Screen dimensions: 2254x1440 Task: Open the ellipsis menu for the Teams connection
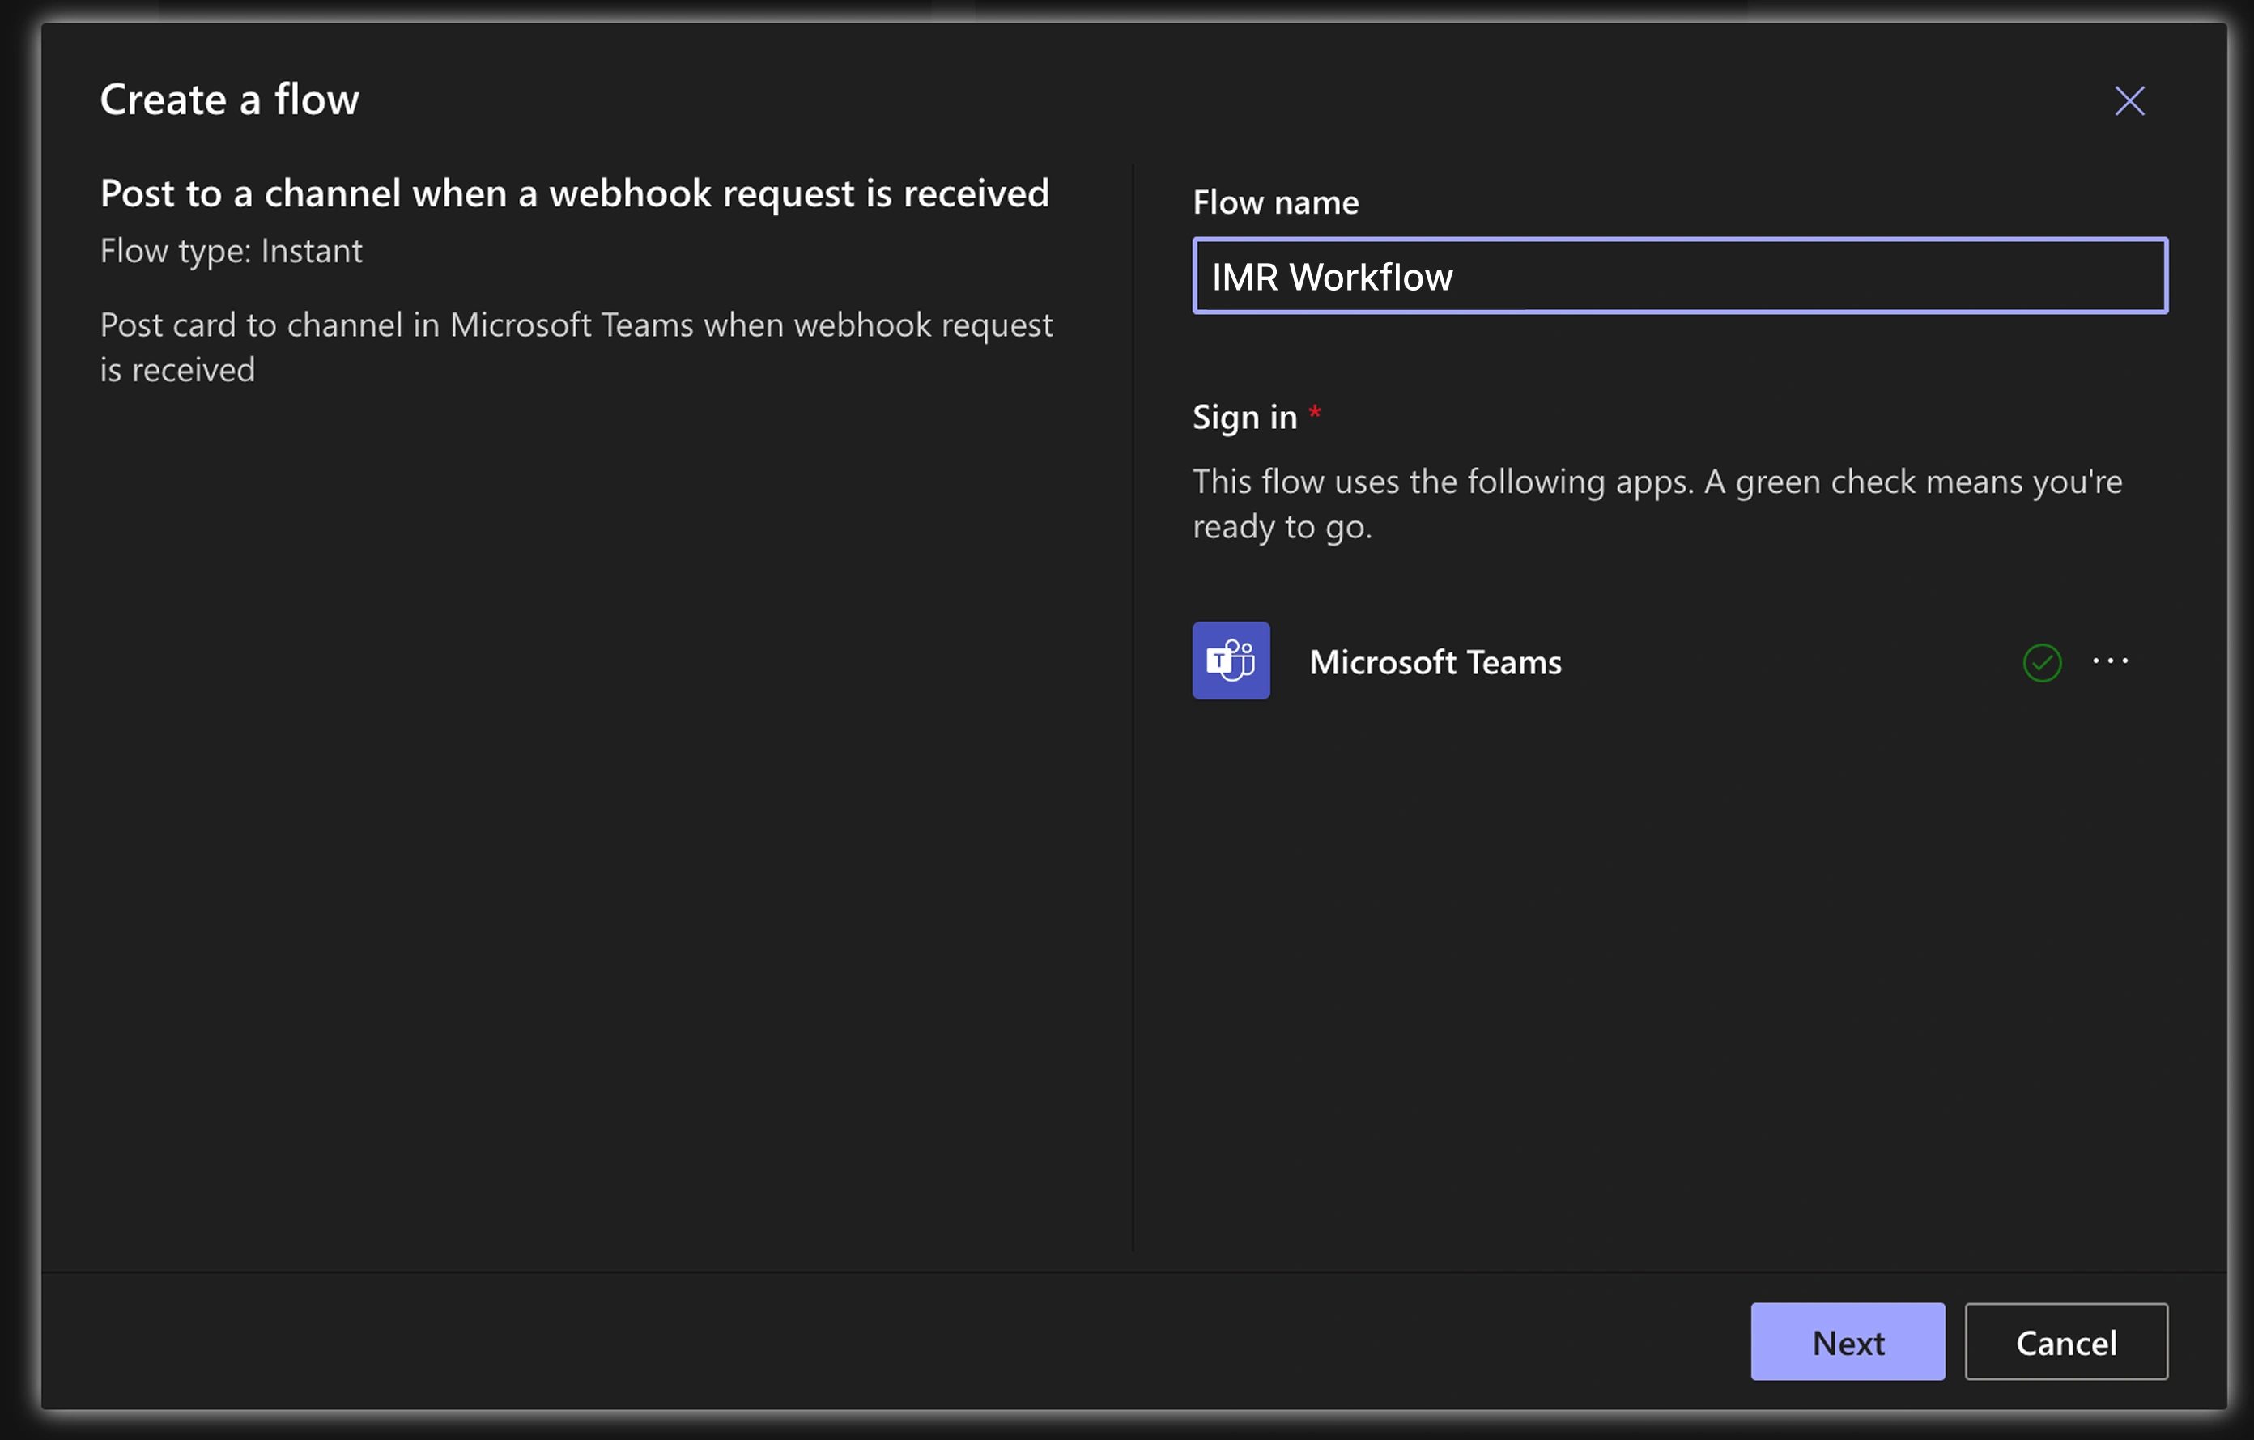tap(2110, 661)
